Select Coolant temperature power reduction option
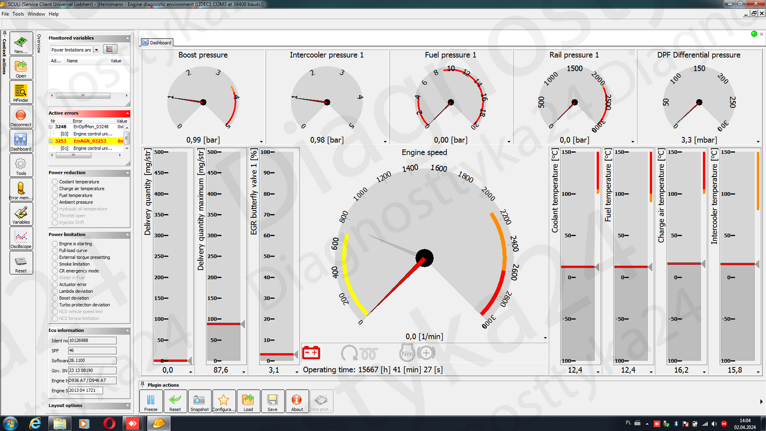This screenshot has width=766, height=431. [x=55, y=182]
